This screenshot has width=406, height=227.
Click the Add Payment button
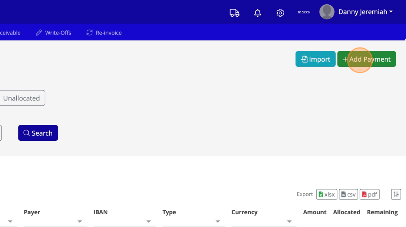(x=366, y=59)
